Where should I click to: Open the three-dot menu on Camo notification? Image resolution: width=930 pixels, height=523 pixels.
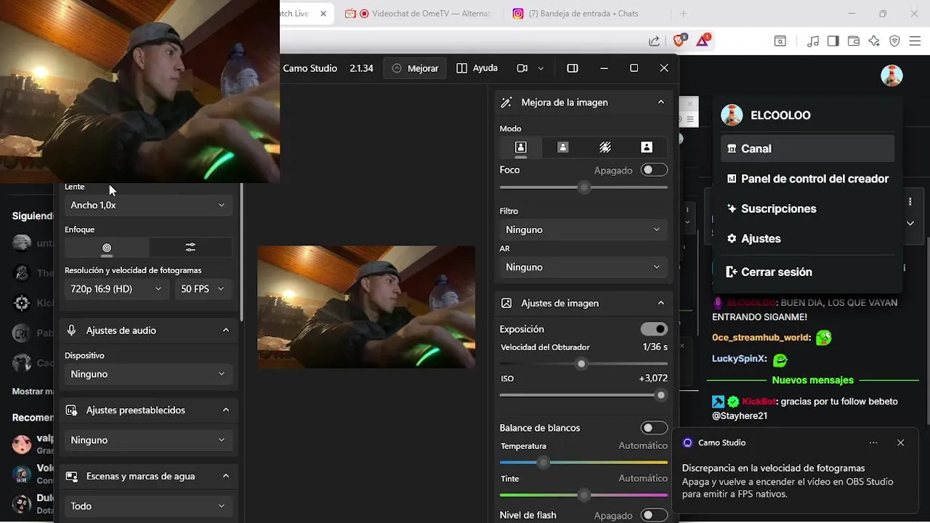(x=873, y=442)
